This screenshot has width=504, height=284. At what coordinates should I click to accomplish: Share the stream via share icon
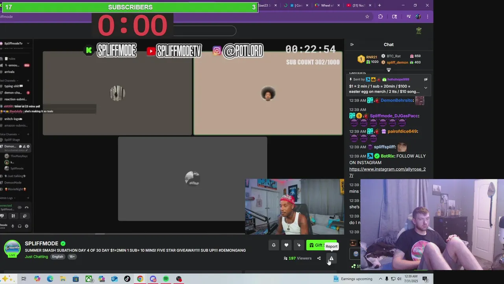point(319,258)
